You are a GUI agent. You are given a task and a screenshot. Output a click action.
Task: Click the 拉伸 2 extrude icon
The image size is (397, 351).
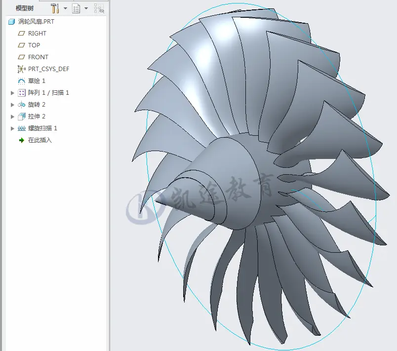click(22, 117)
